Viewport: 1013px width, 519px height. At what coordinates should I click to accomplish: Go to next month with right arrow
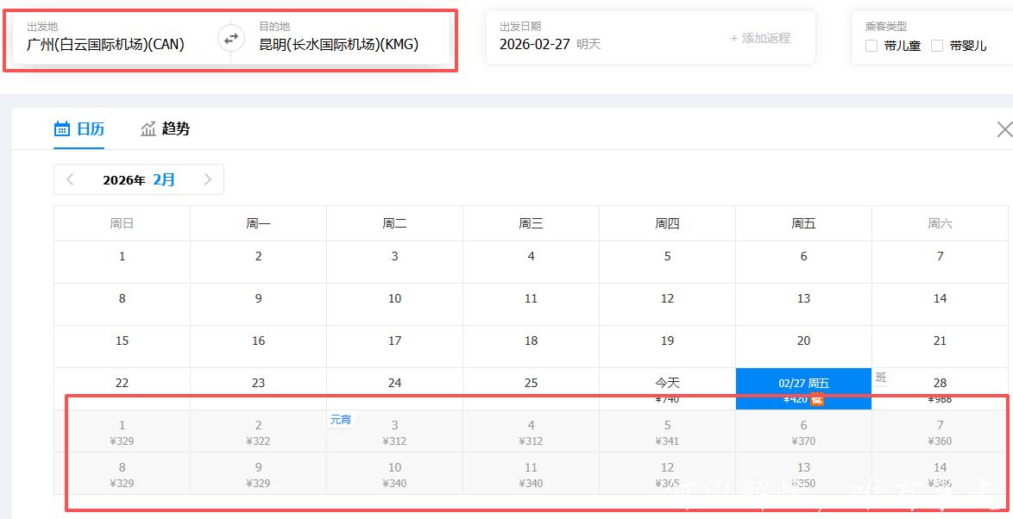(x=207, y=179)
